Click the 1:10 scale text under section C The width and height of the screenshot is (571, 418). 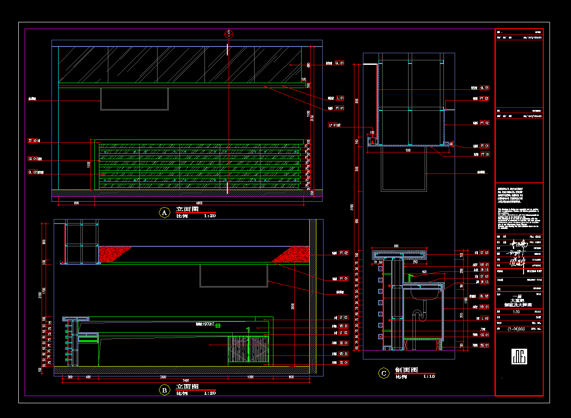pyautogui.click(x=428, y=376)
